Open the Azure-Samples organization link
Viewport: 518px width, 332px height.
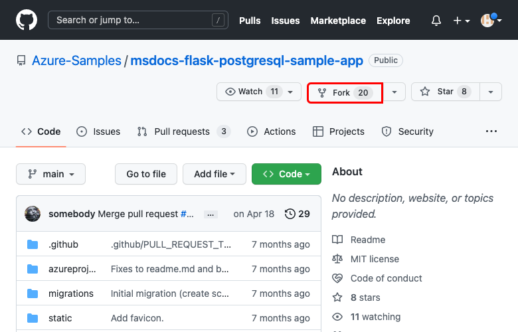pyautogui.click(x=76, y=60)
